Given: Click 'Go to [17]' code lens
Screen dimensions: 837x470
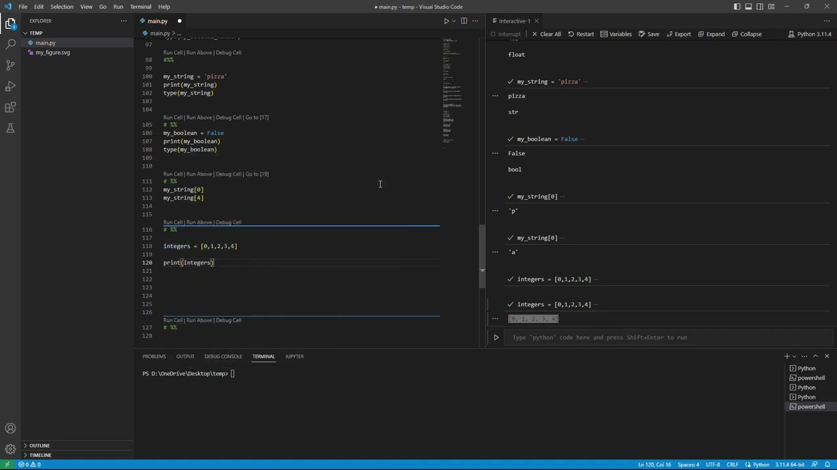Looking at the screenshot, I should point(257,117).
